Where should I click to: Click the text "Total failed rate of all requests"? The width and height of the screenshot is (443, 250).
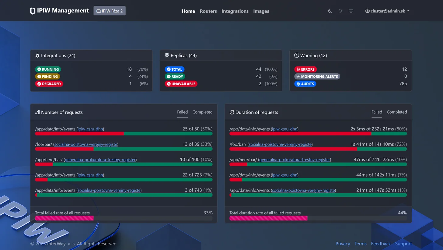[62, 213]
